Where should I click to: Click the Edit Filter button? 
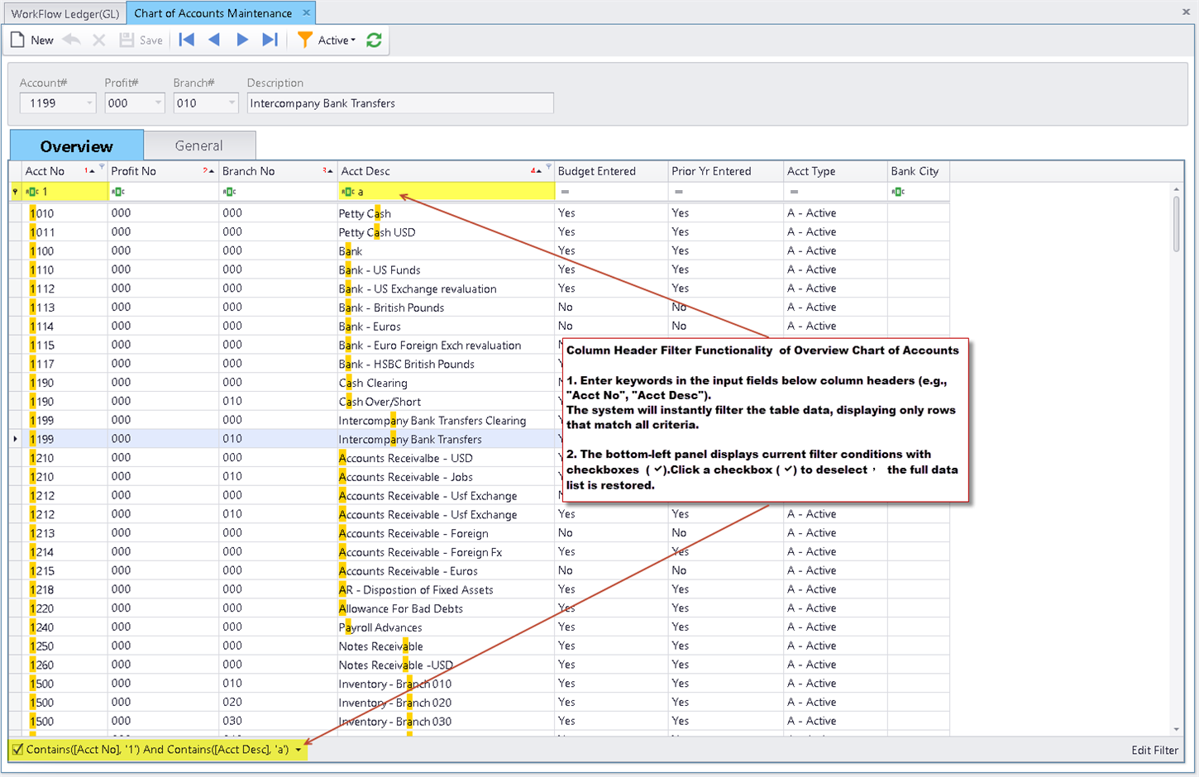[x=1154, y=750]
